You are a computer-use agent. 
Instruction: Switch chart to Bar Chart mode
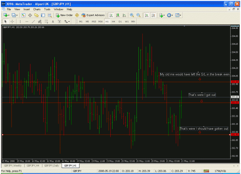(111, 15)
